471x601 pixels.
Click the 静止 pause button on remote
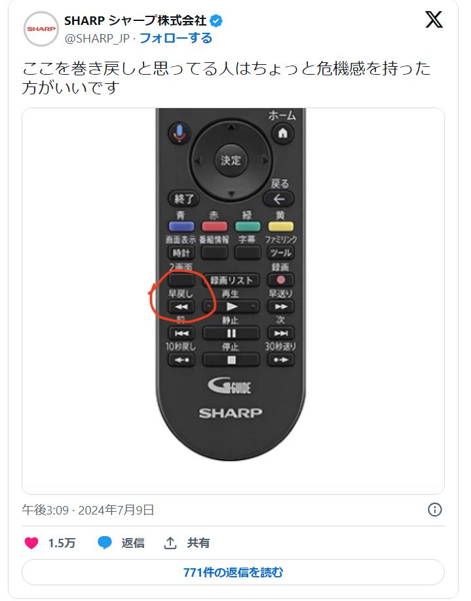pyautogui.click(x=231, y=334)
